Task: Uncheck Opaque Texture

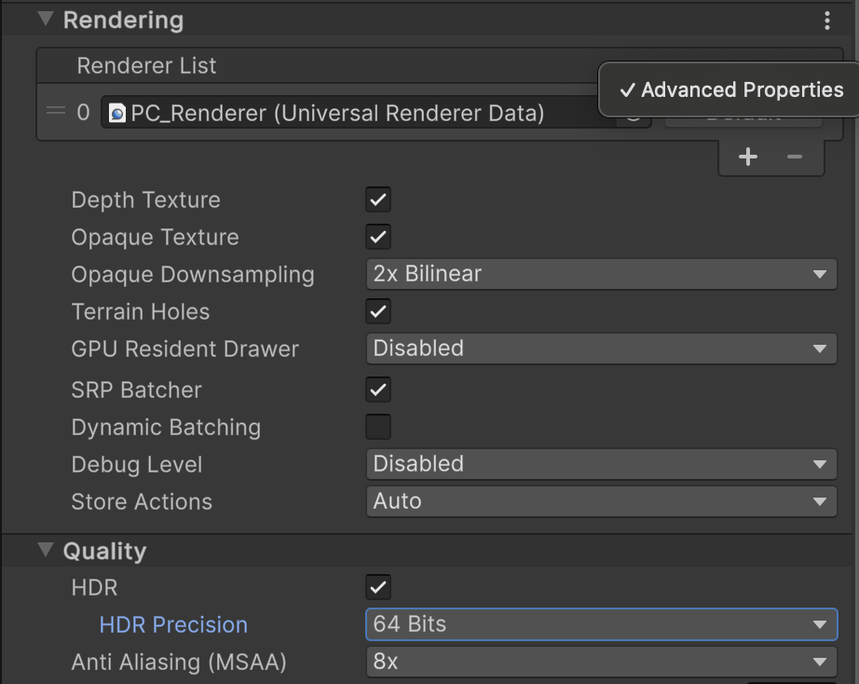Action: pos(378,237)
